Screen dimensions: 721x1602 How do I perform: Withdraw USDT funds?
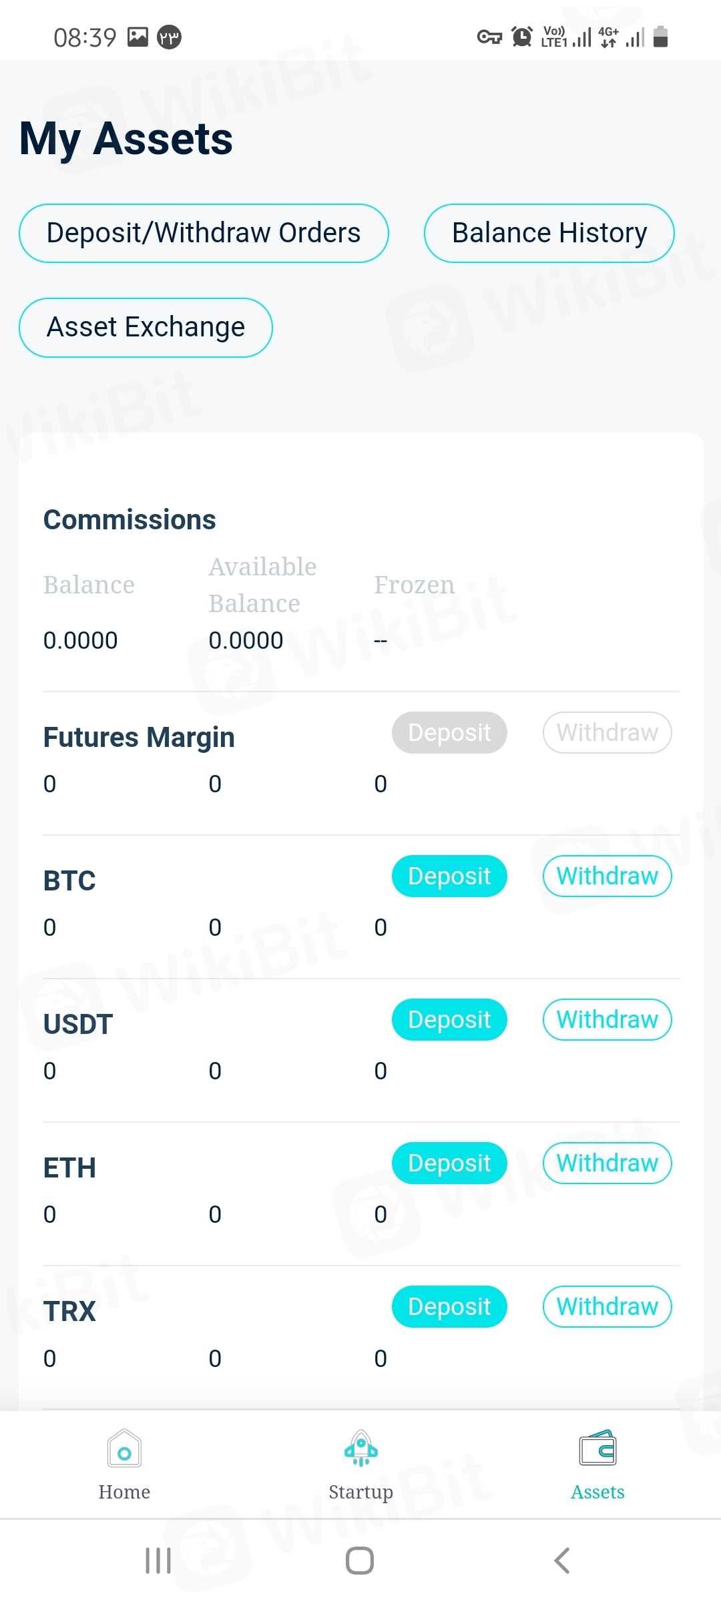click(607, 1019)
